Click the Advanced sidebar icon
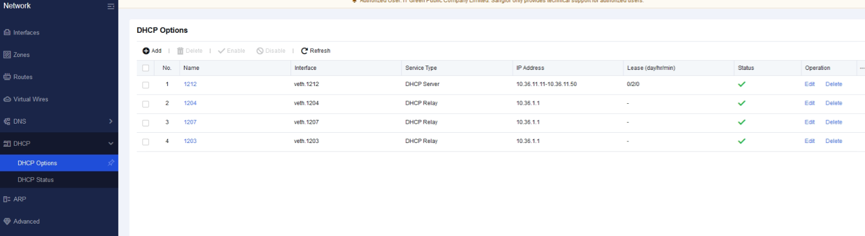This screenshot has height=236, width=865. coord(7,221)
